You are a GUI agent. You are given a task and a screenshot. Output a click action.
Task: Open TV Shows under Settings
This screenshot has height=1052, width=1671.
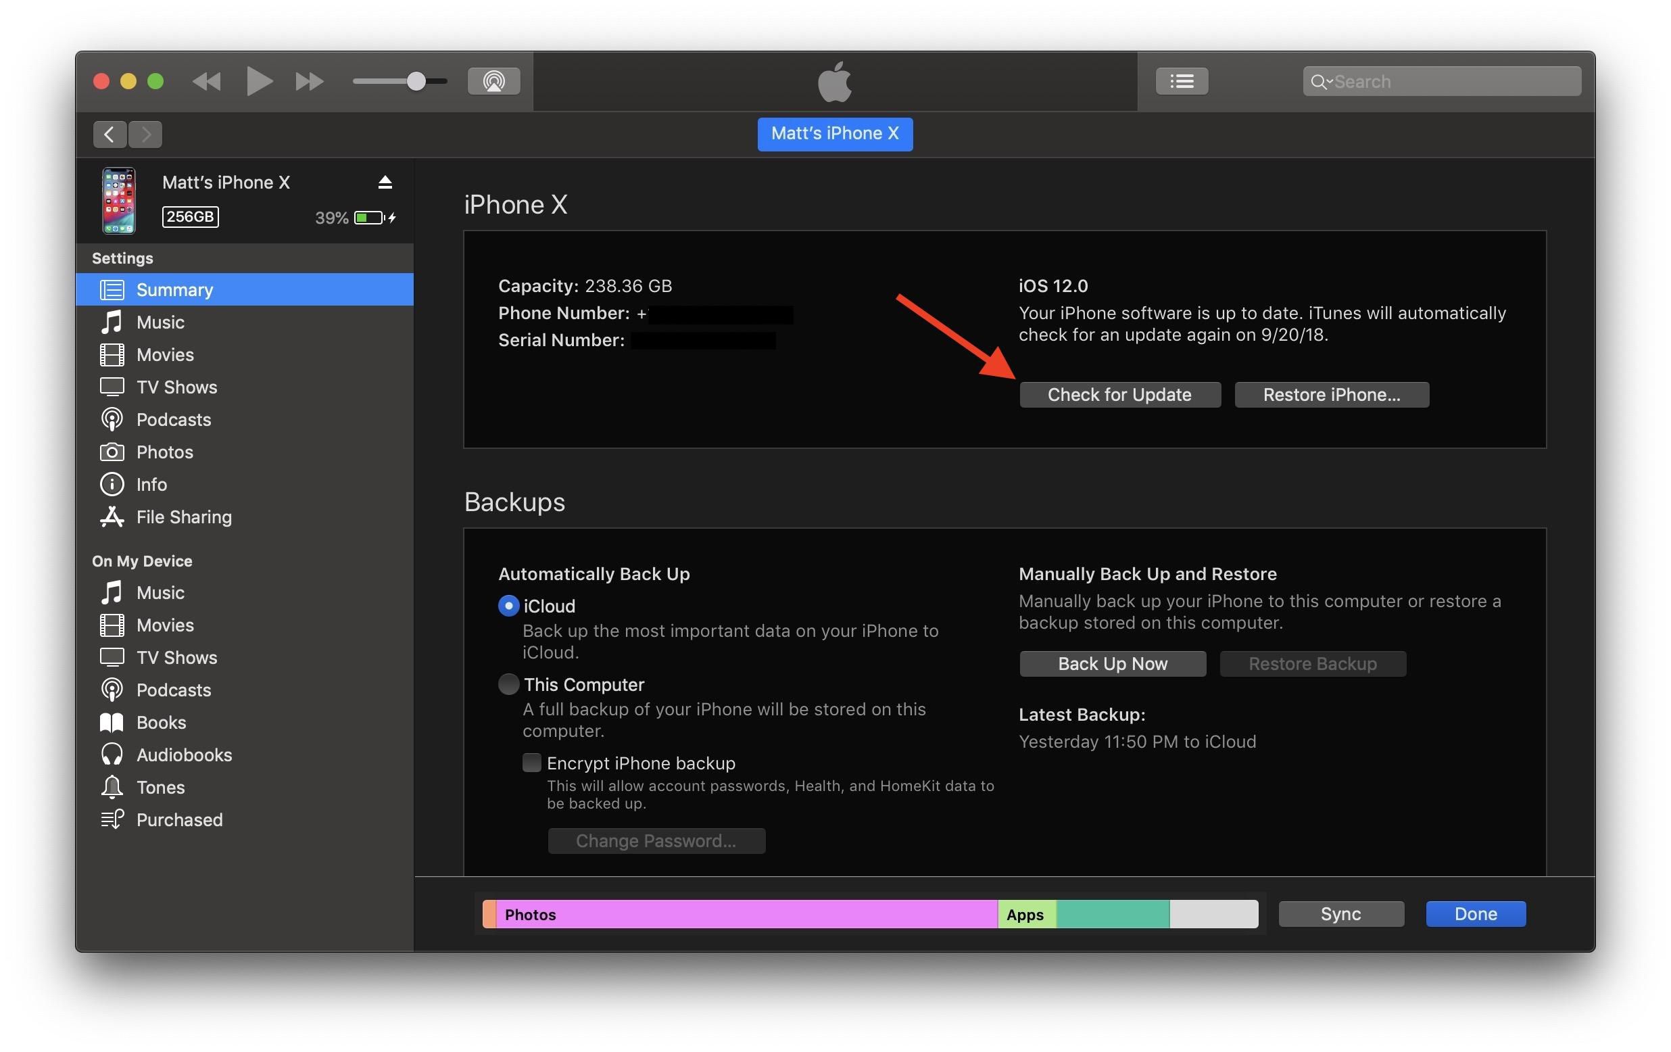[244, 387]
